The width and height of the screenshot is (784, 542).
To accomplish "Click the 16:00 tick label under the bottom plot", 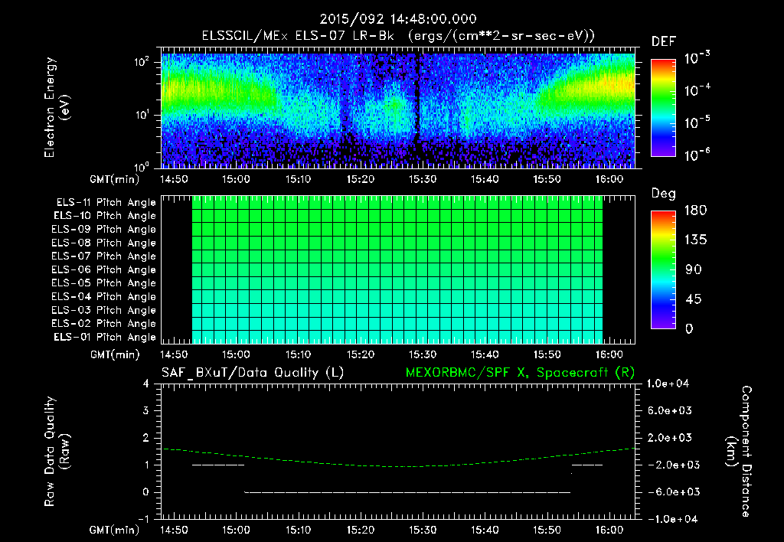I will pos(609,530).
